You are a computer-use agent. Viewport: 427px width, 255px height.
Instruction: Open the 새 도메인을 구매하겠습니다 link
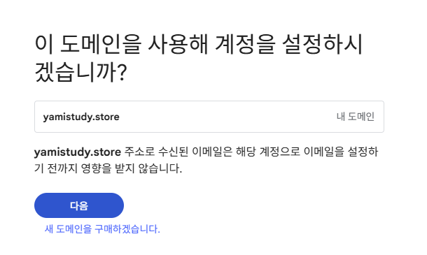point(102,229)
